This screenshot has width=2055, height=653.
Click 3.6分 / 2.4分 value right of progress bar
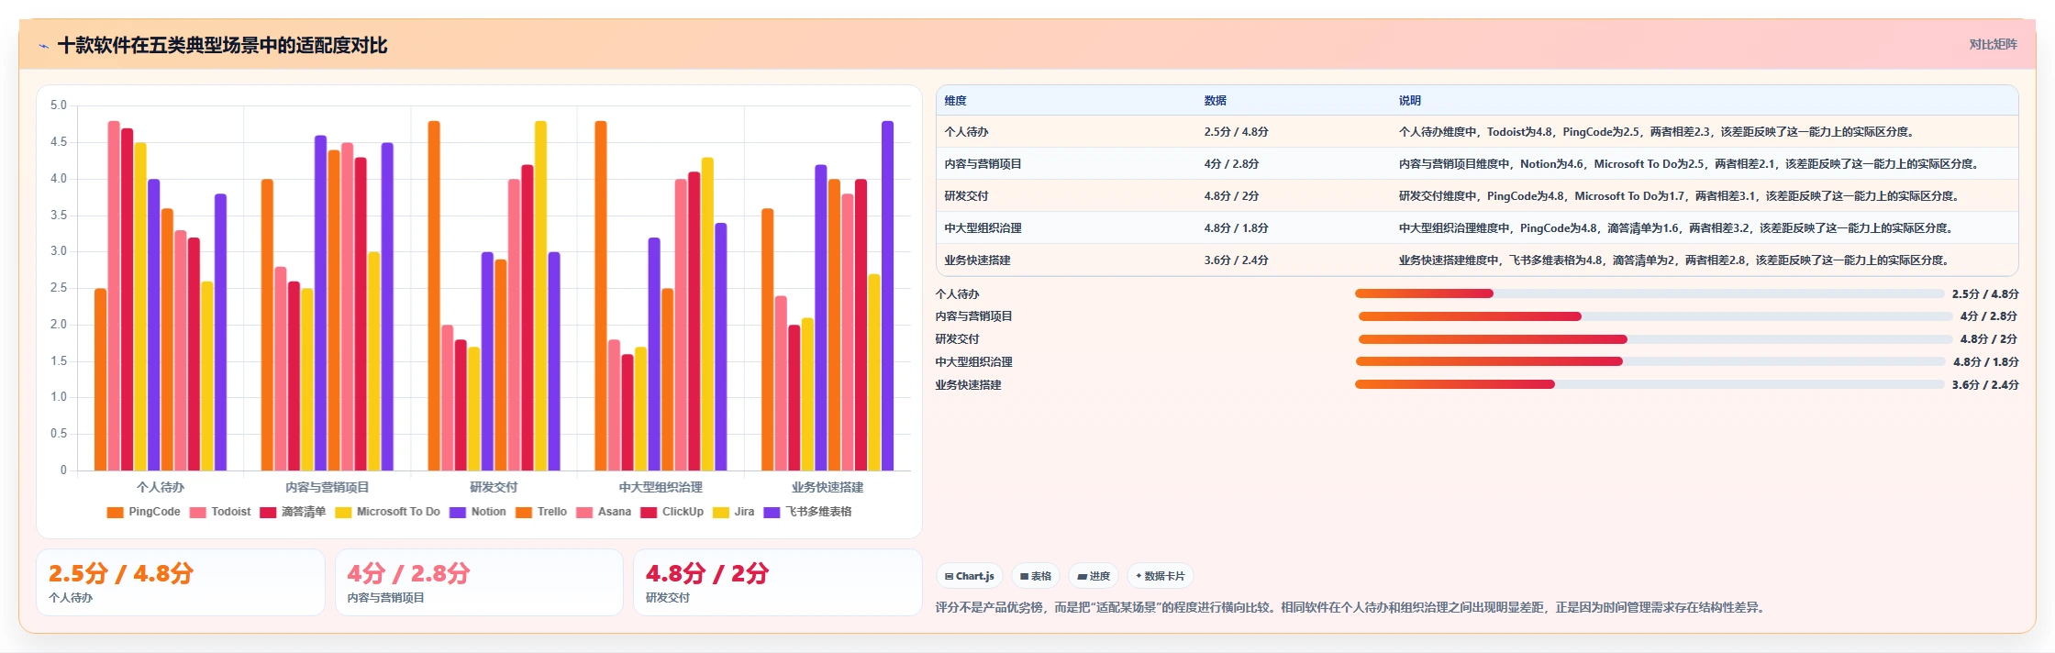pos(1985,385)
